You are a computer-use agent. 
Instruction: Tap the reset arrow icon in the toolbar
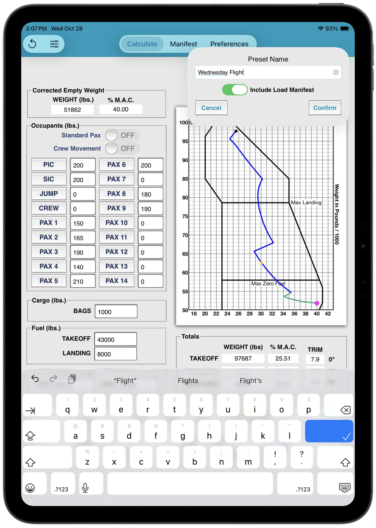[32, 44]
